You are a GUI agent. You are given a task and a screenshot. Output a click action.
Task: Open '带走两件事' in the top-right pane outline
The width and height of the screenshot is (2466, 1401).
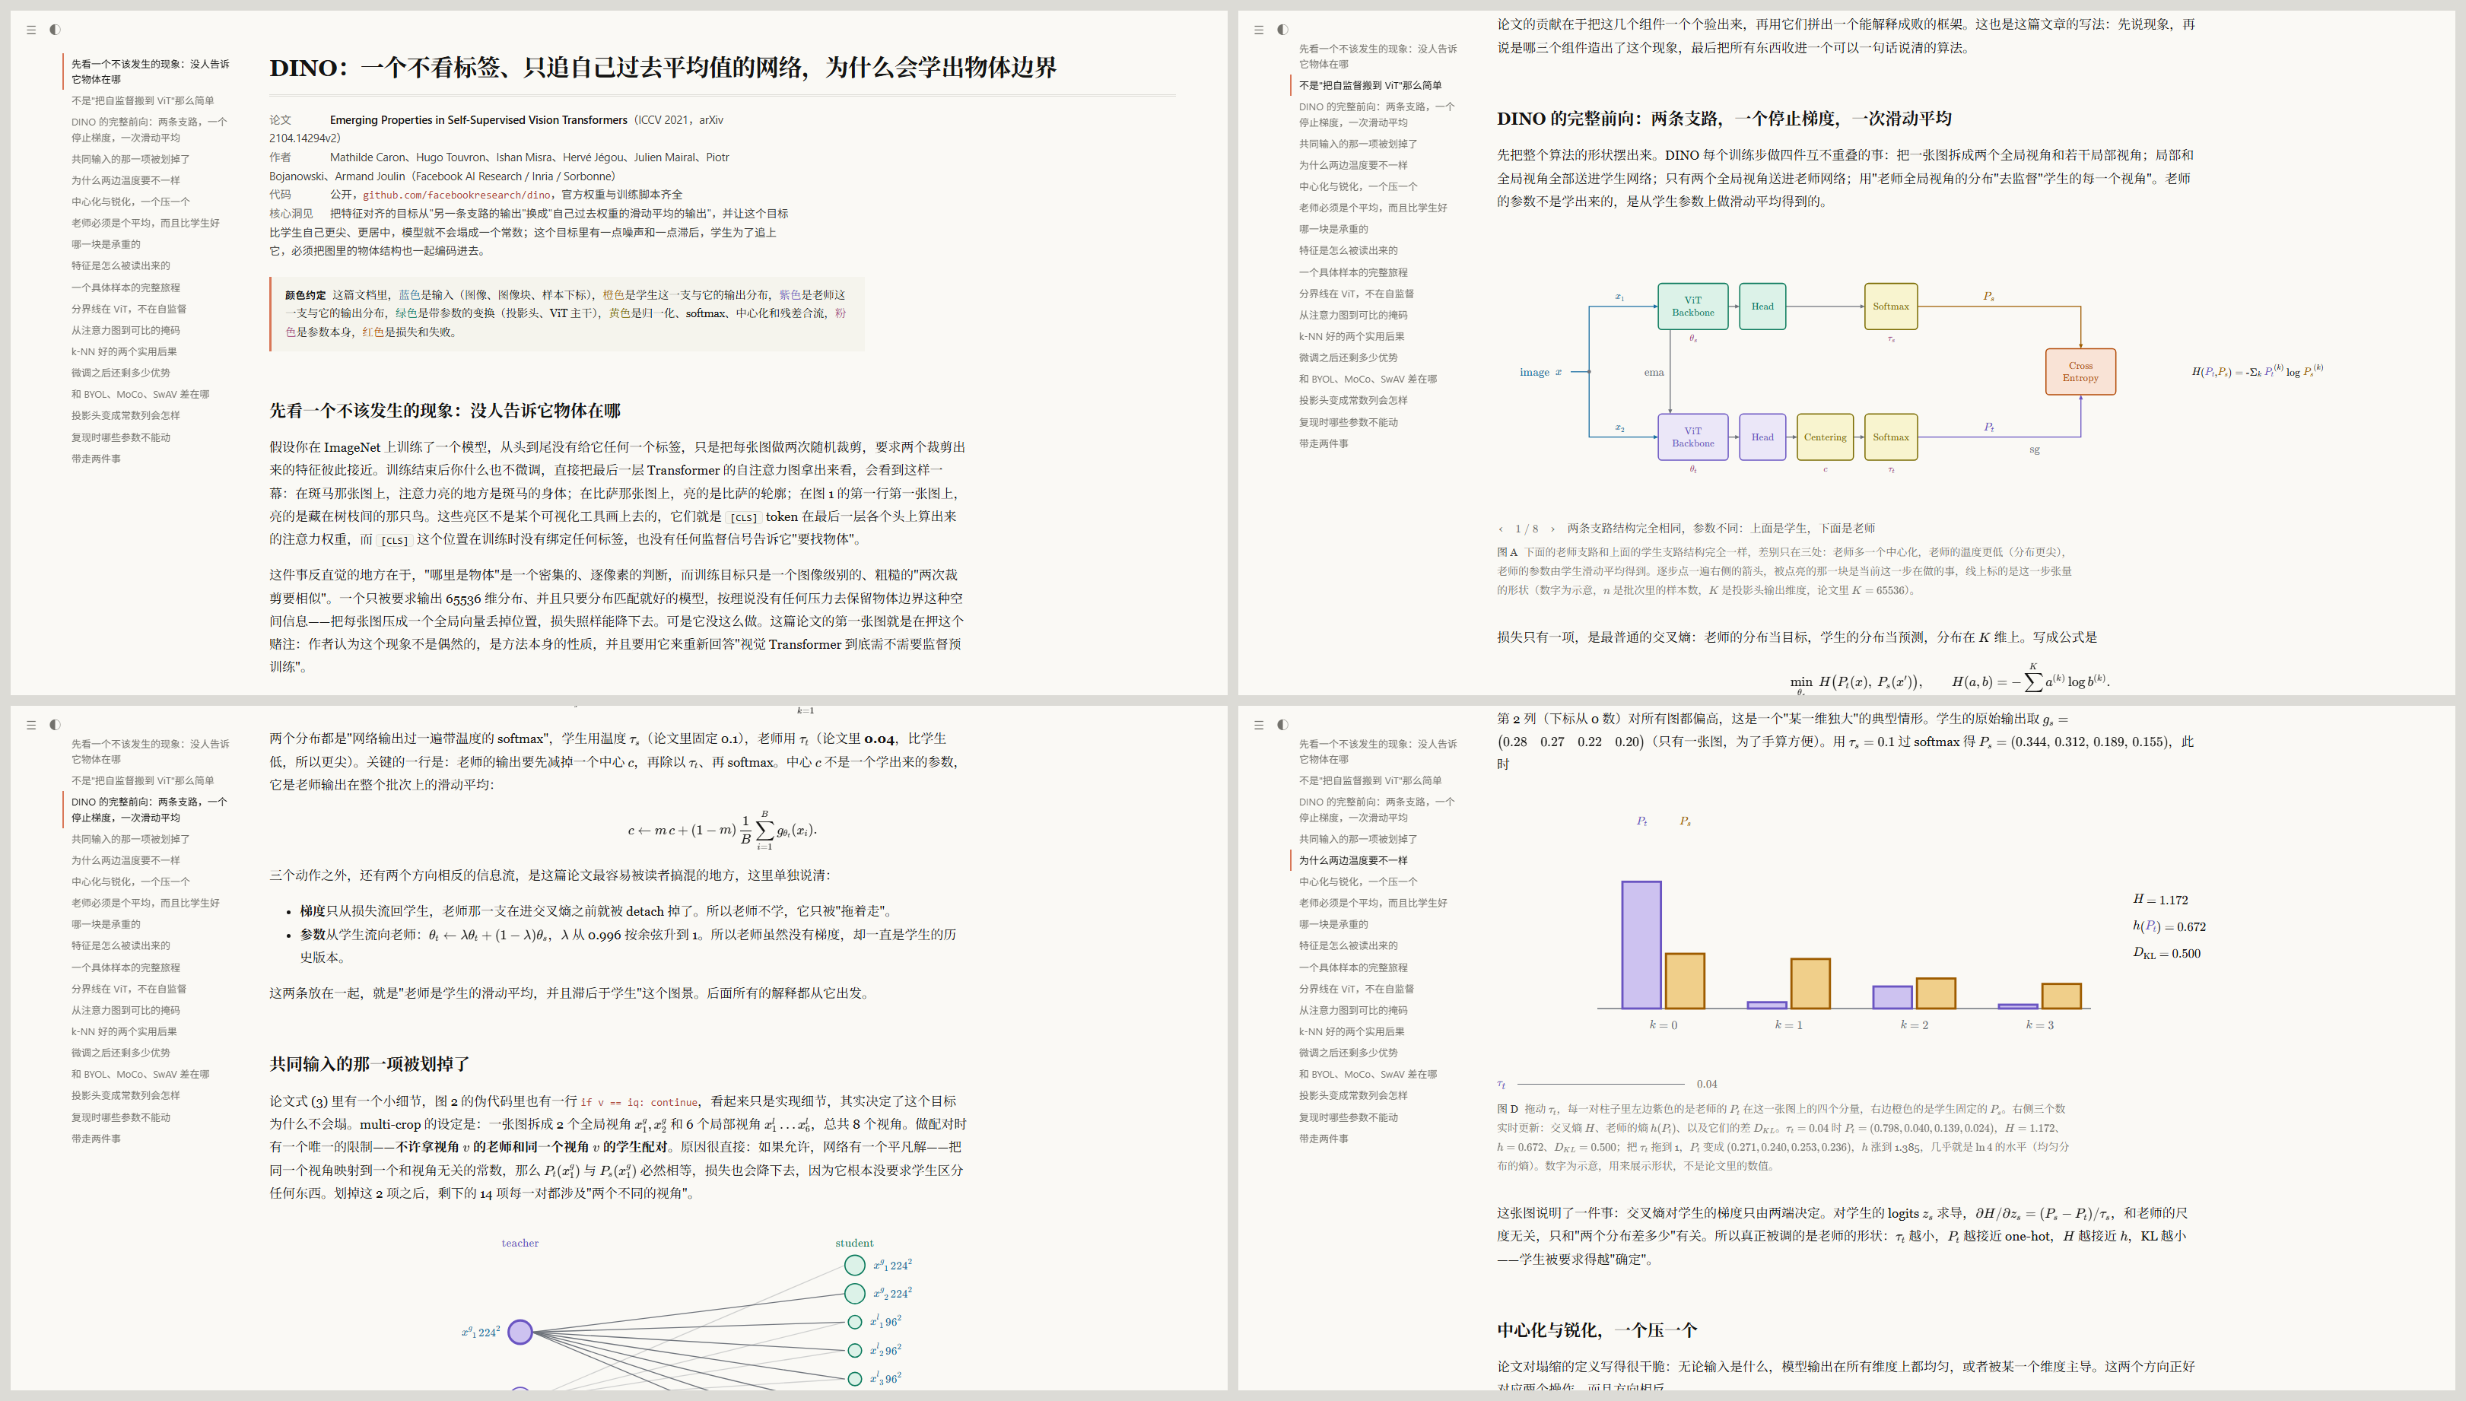click(x=1323, y=443)
